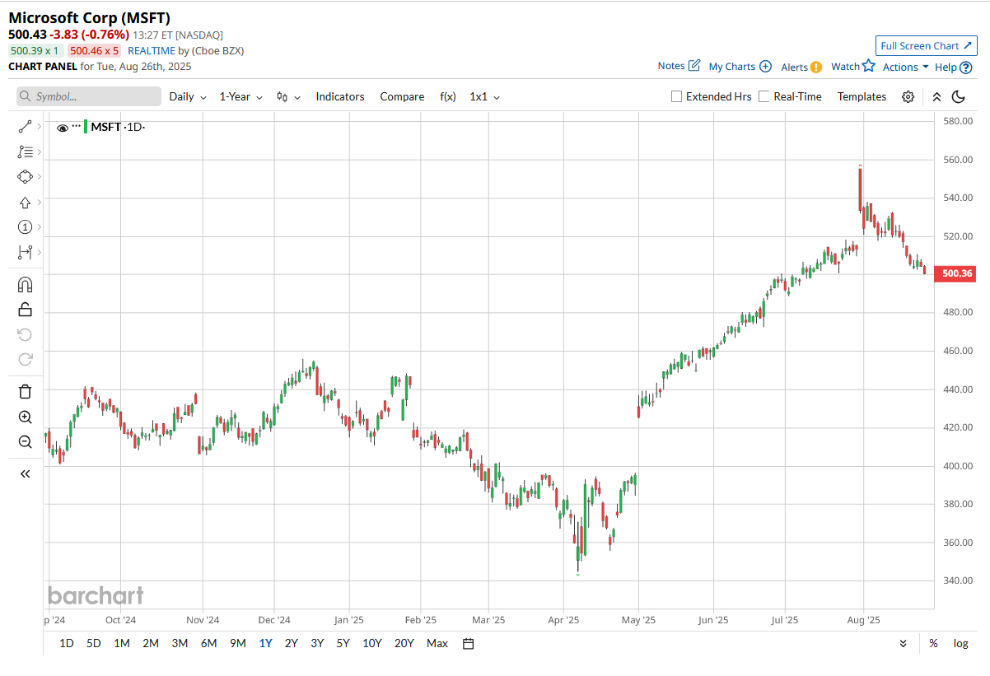Expand the trend line tool options
This screenshot has width=990, height=676.
click(40, 127)
